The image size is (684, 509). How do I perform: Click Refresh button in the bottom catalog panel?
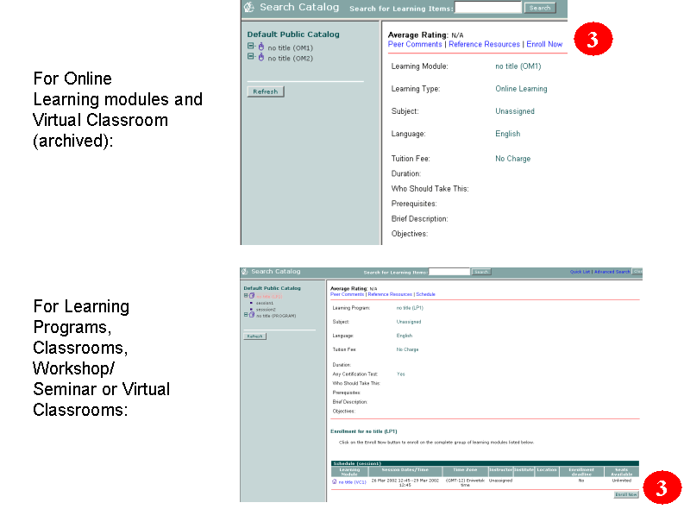tap(254, 336)
